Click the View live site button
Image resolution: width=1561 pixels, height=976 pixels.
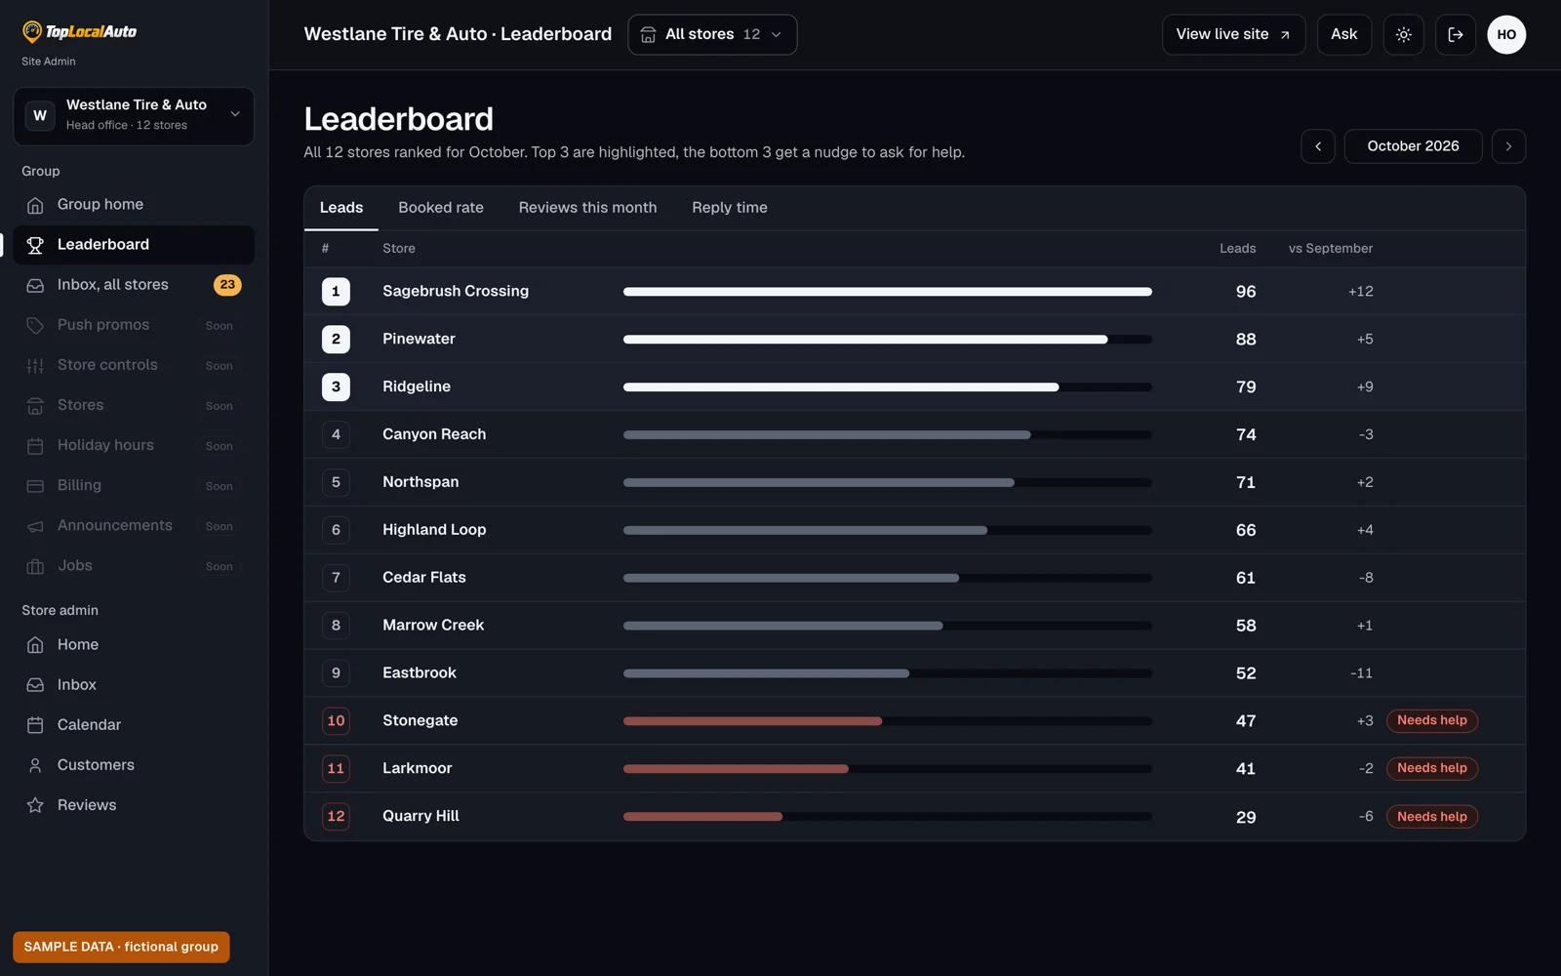(x=1233, y=35)
